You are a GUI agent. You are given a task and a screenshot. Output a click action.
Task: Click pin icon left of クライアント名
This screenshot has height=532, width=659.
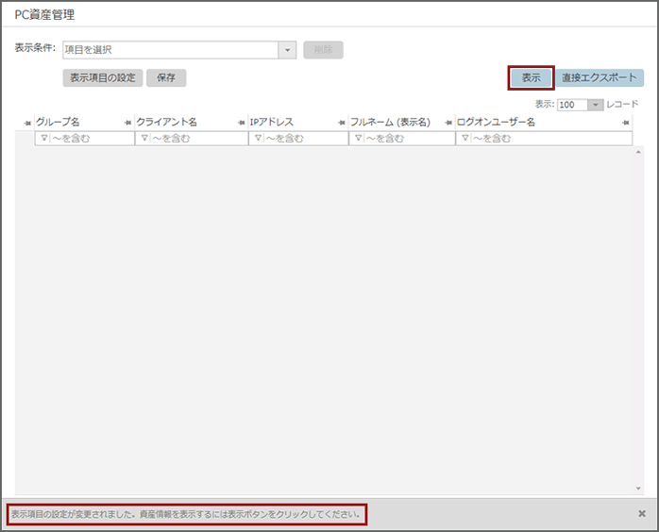click(x=128, y=123)
